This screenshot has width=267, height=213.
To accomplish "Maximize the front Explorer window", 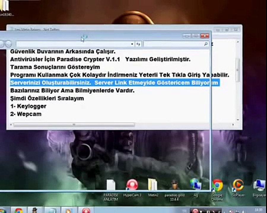I will click(x=196, y=36).
